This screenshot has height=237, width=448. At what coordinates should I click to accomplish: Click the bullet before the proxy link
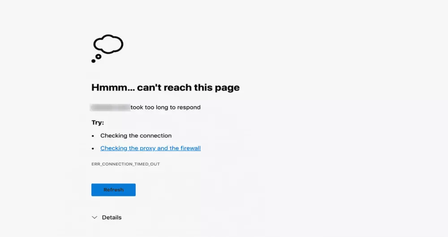tap(93, 148)
